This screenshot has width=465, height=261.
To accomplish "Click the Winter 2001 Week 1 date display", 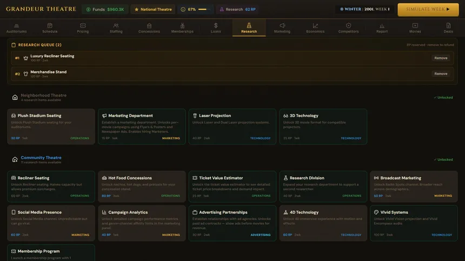I will coord(365,9).
